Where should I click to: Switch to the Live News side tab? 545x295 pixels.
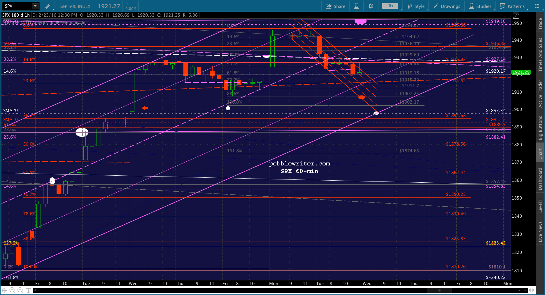(x=540, y=232)
